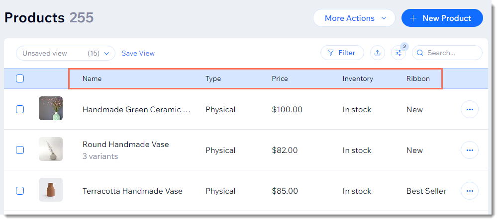Viewport: 499px width, 222px height.
Task: Click the Filter button
Action: (x=342, y=53)
